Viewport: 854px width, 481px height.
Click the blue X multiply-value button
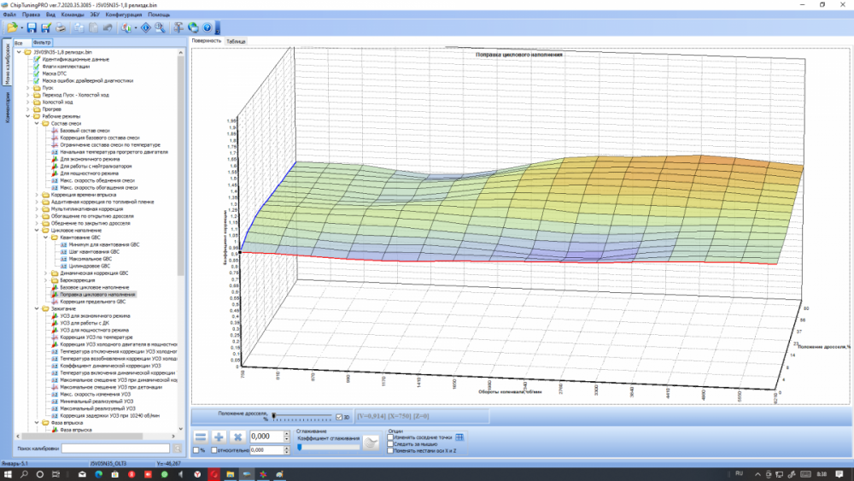point(238,437)
